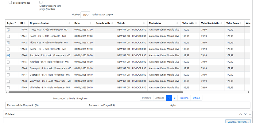Open the registros por página dropdown
Viewport: 256px width, 123px height.
click(x=85, y=15)
